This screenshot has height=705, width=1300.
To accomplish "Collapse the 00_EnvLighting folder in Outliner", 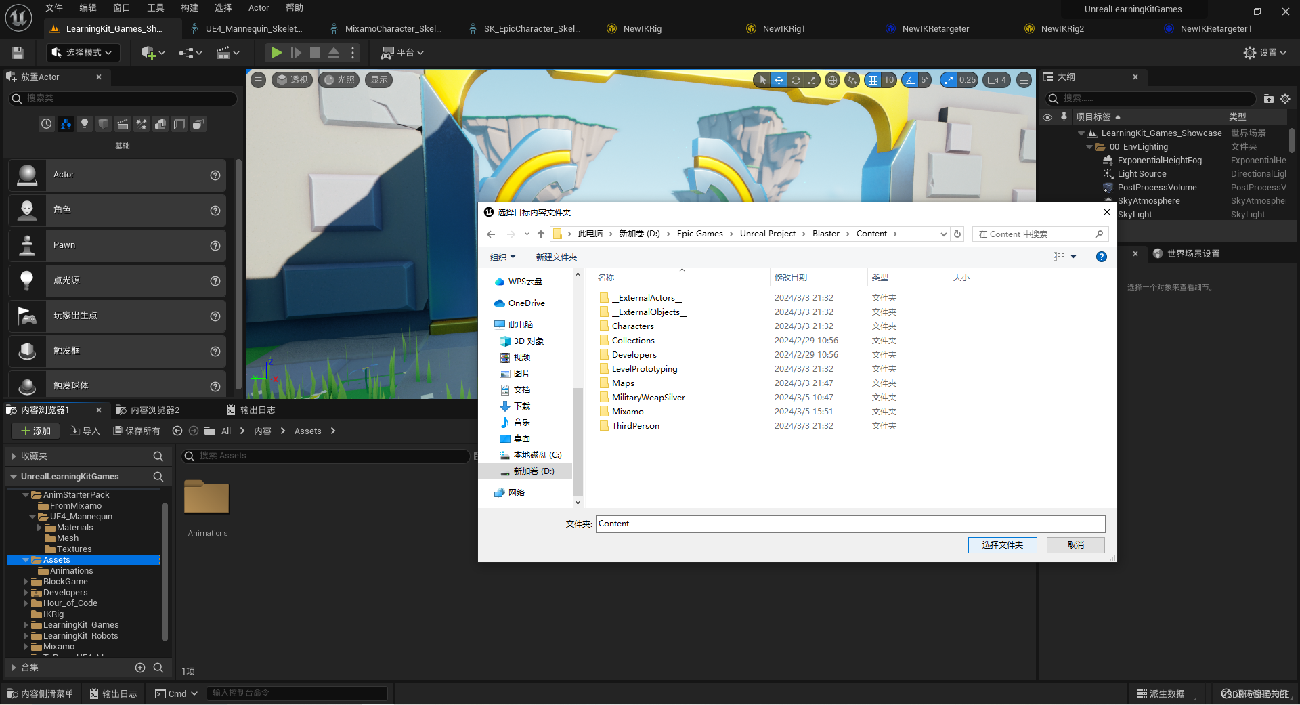I will [1089, 147].
